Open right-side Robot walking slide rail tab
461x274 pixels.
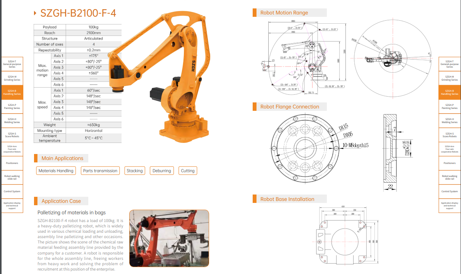[450, 177]
